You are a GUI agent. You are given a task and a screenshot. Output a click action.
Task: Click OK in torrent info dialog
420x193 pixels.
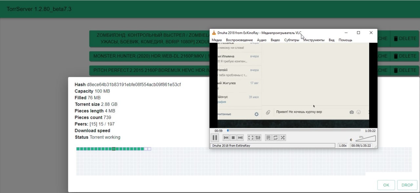click(x=386, y=185)
